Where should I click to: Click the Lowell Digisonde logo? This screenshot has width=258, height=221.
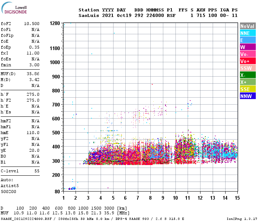[x=14, y=8]
